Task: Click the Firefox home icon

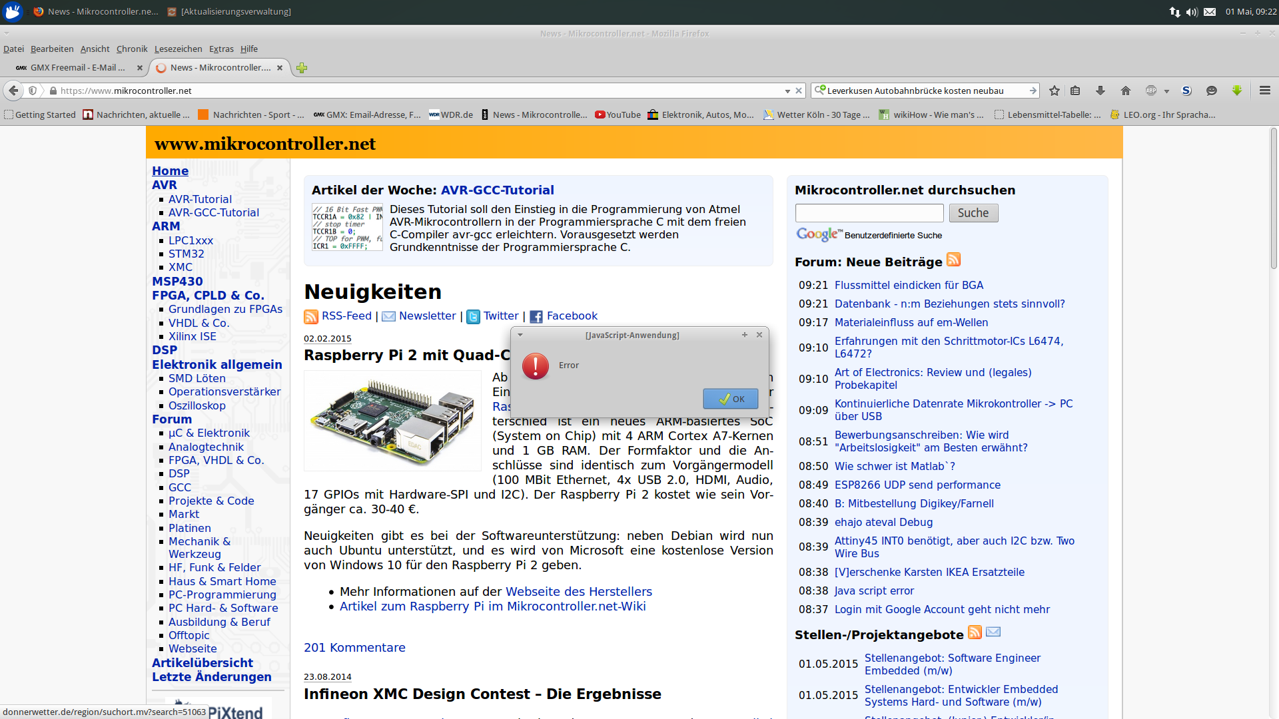Action: click(1126, 91)
